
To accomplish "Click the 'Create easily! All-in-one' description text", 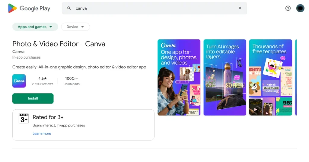I will pyautogui.click(x=79, y=67).
